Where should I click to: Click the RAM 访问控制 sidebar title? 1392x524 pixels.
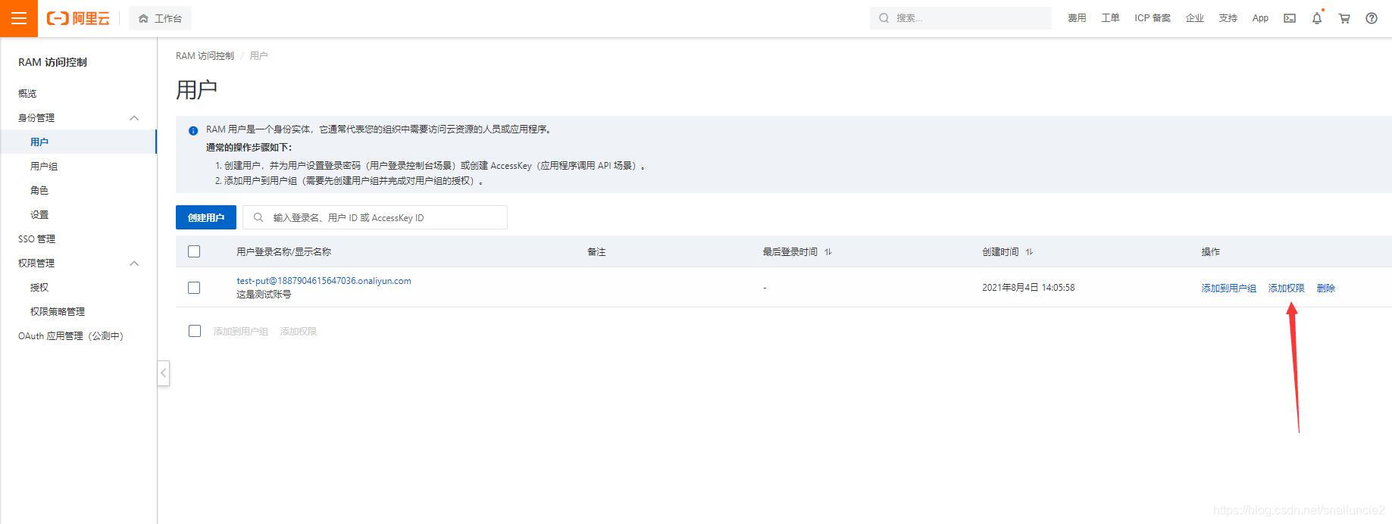coord(52,62)
